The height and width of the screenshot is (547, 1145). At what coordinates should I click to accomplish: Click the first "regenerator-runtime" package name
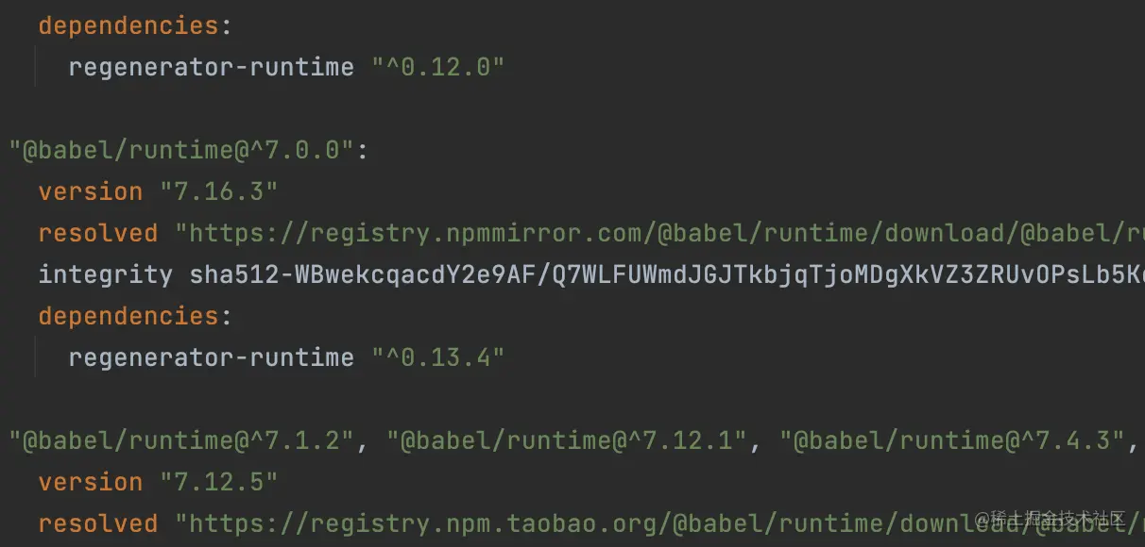click(x=212, y=67)
